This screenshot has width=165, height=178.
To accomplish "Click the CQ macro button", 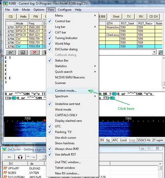I will click(x=11, y=17).
